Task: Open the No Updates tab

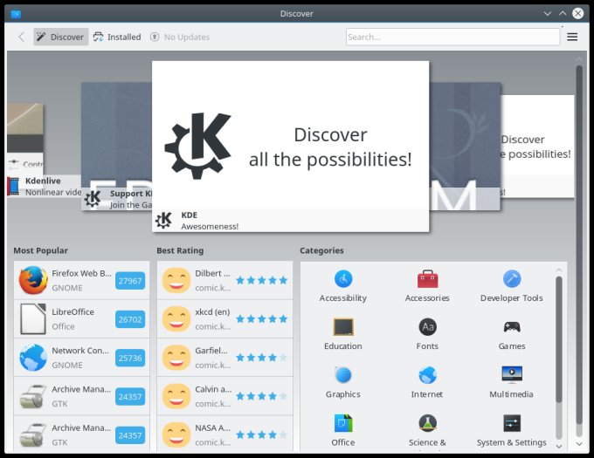Action: click(180, 37)
